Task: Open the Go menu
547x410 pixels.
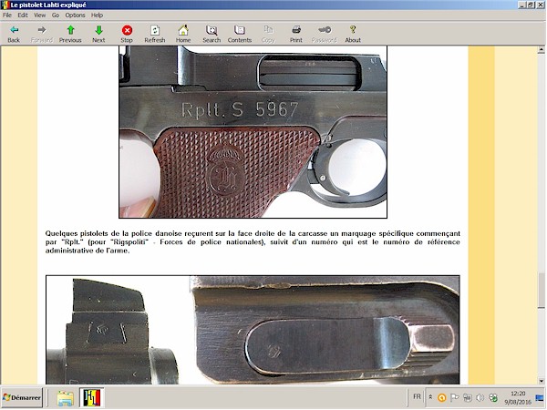Action: pos(56,15)
